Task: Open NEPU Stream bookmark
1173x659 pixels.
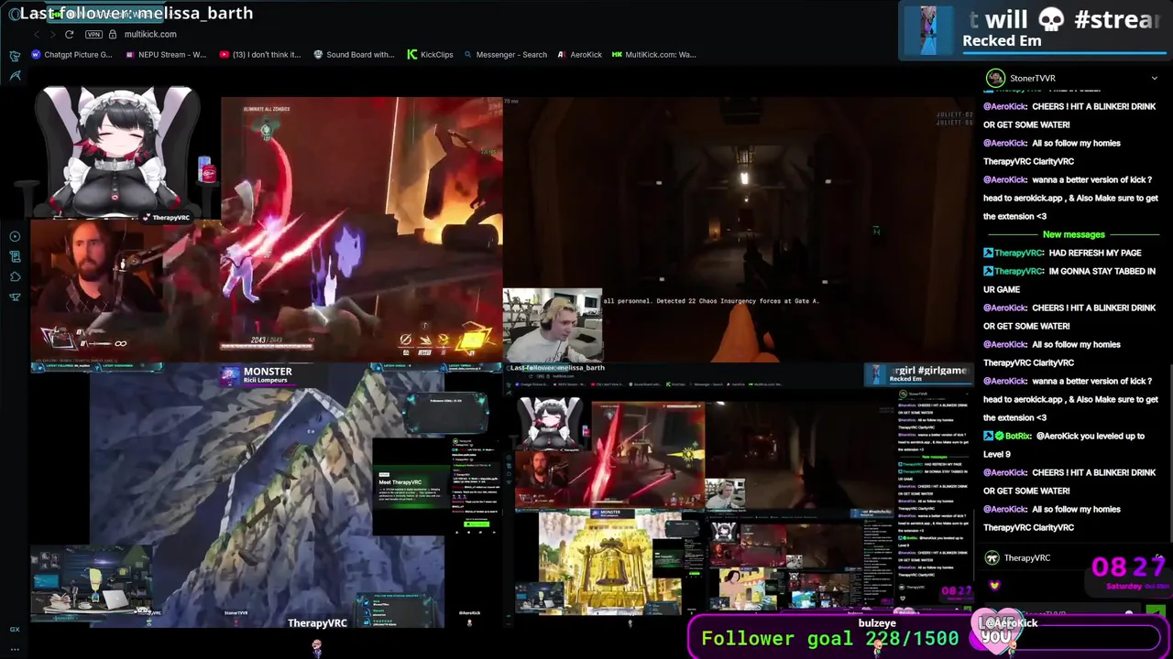Action: pos(165,55)
